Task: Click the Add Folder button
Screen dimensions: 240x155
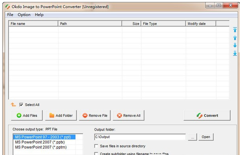Action: coord(61,115)
